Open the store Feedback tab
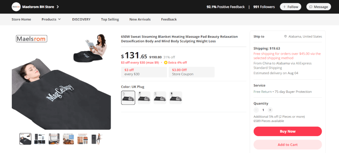 (169, 19)
